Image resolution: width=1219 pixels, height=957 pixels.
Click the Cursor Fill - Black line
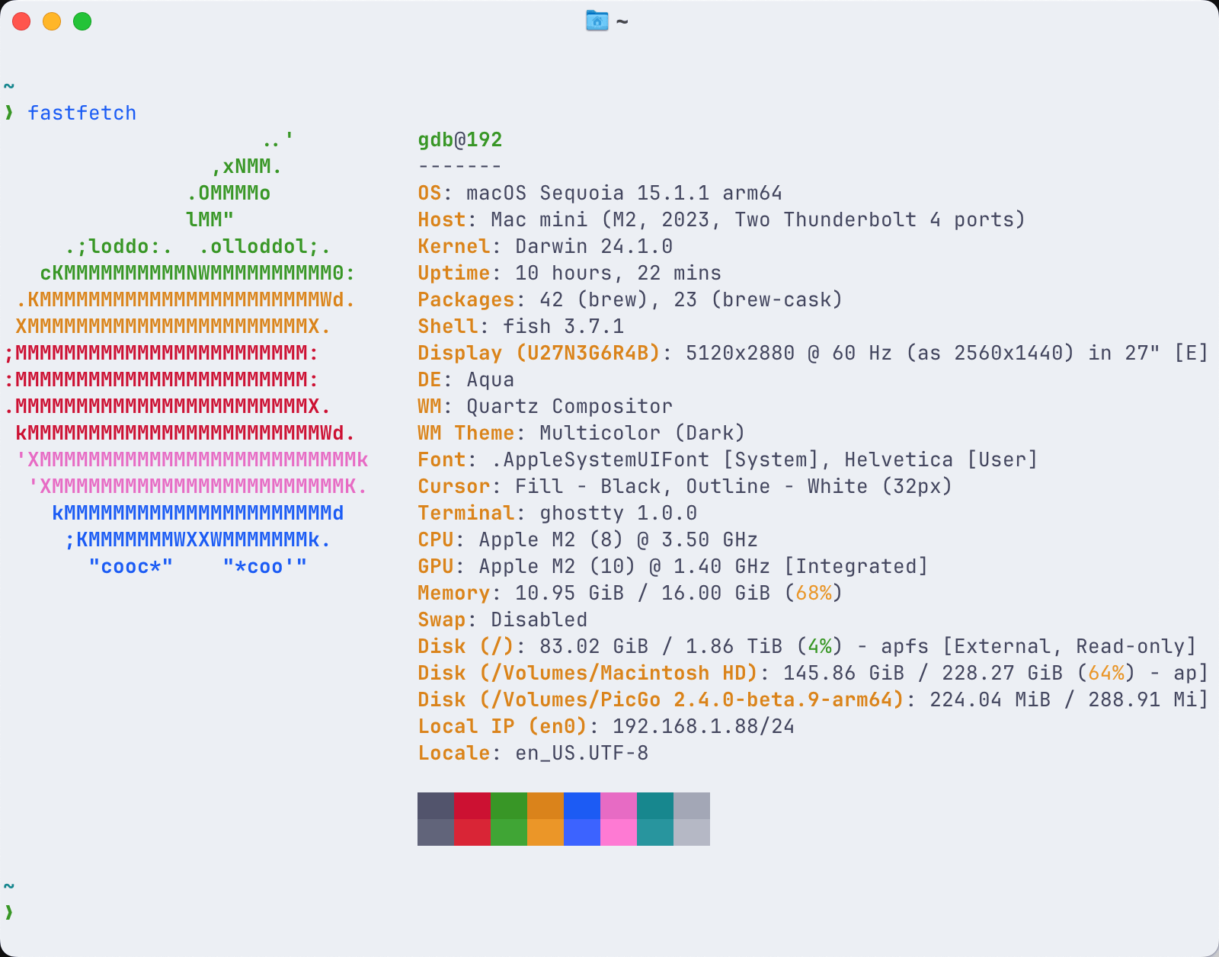coord(685,486)
